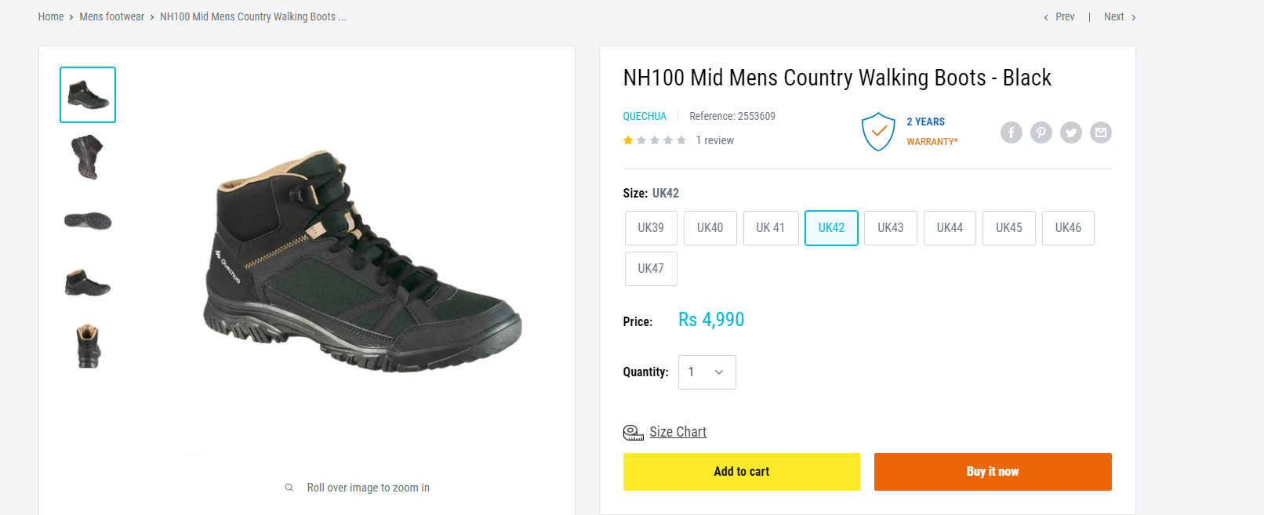Select size UK44
Image resolution: width=1264 pixels, height=515 pixels.
pos(950,228)
